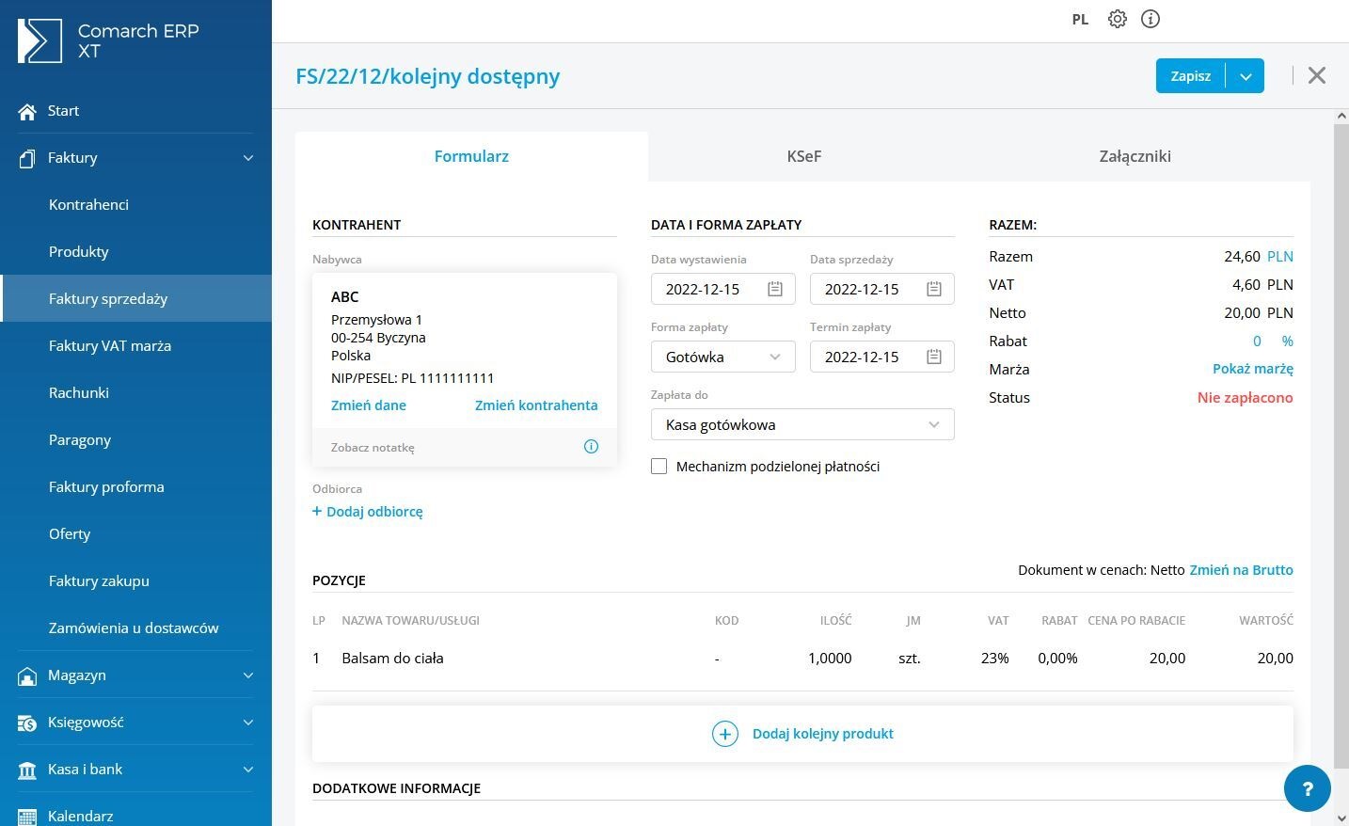This screenshot has height=826, width=1349.
Task: Open the Załączniki tab
Action: [x=1135, y=156]
